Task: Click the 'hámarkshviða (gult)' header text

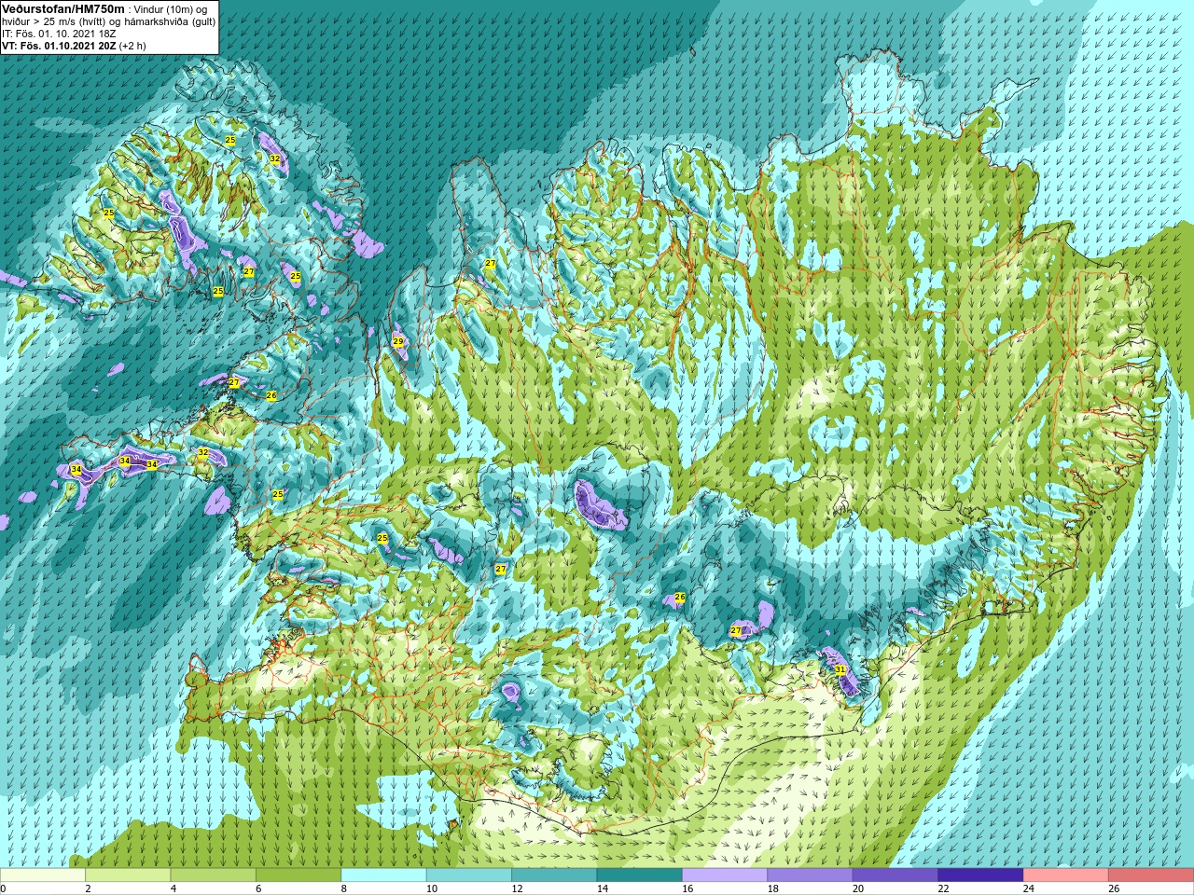Action: (169, 21)
